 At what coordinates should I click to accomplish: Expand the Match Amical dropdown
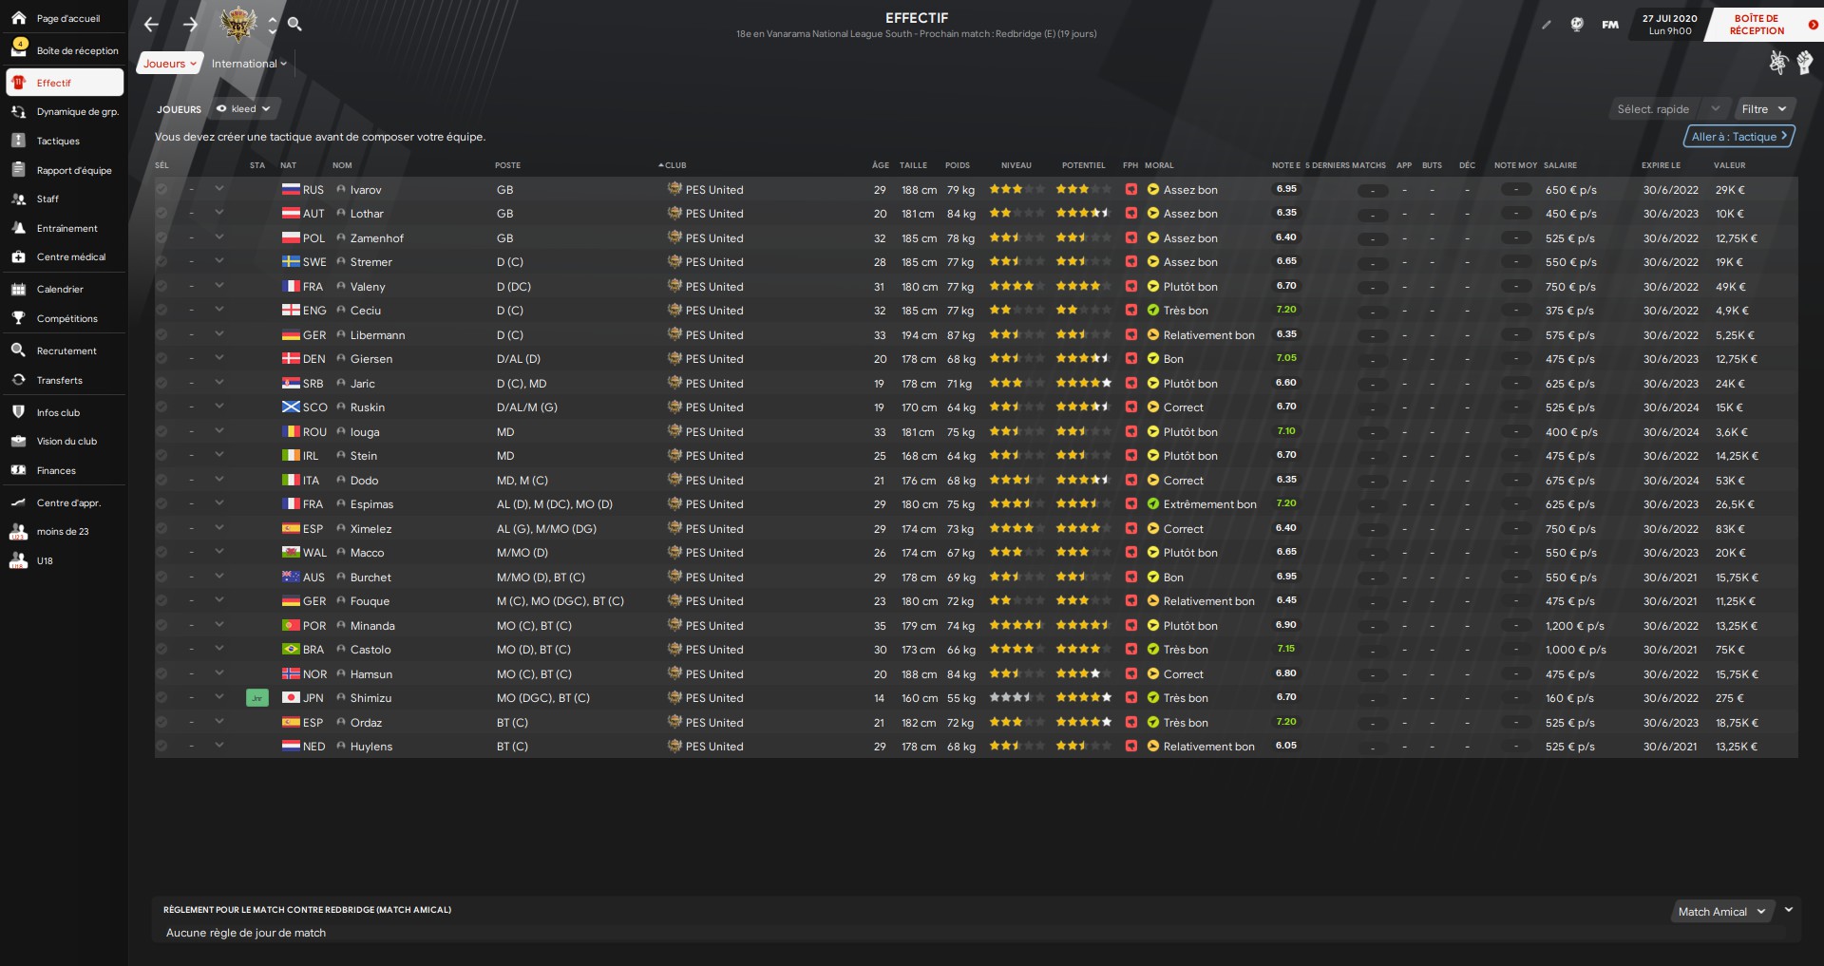click(1720, 912)
